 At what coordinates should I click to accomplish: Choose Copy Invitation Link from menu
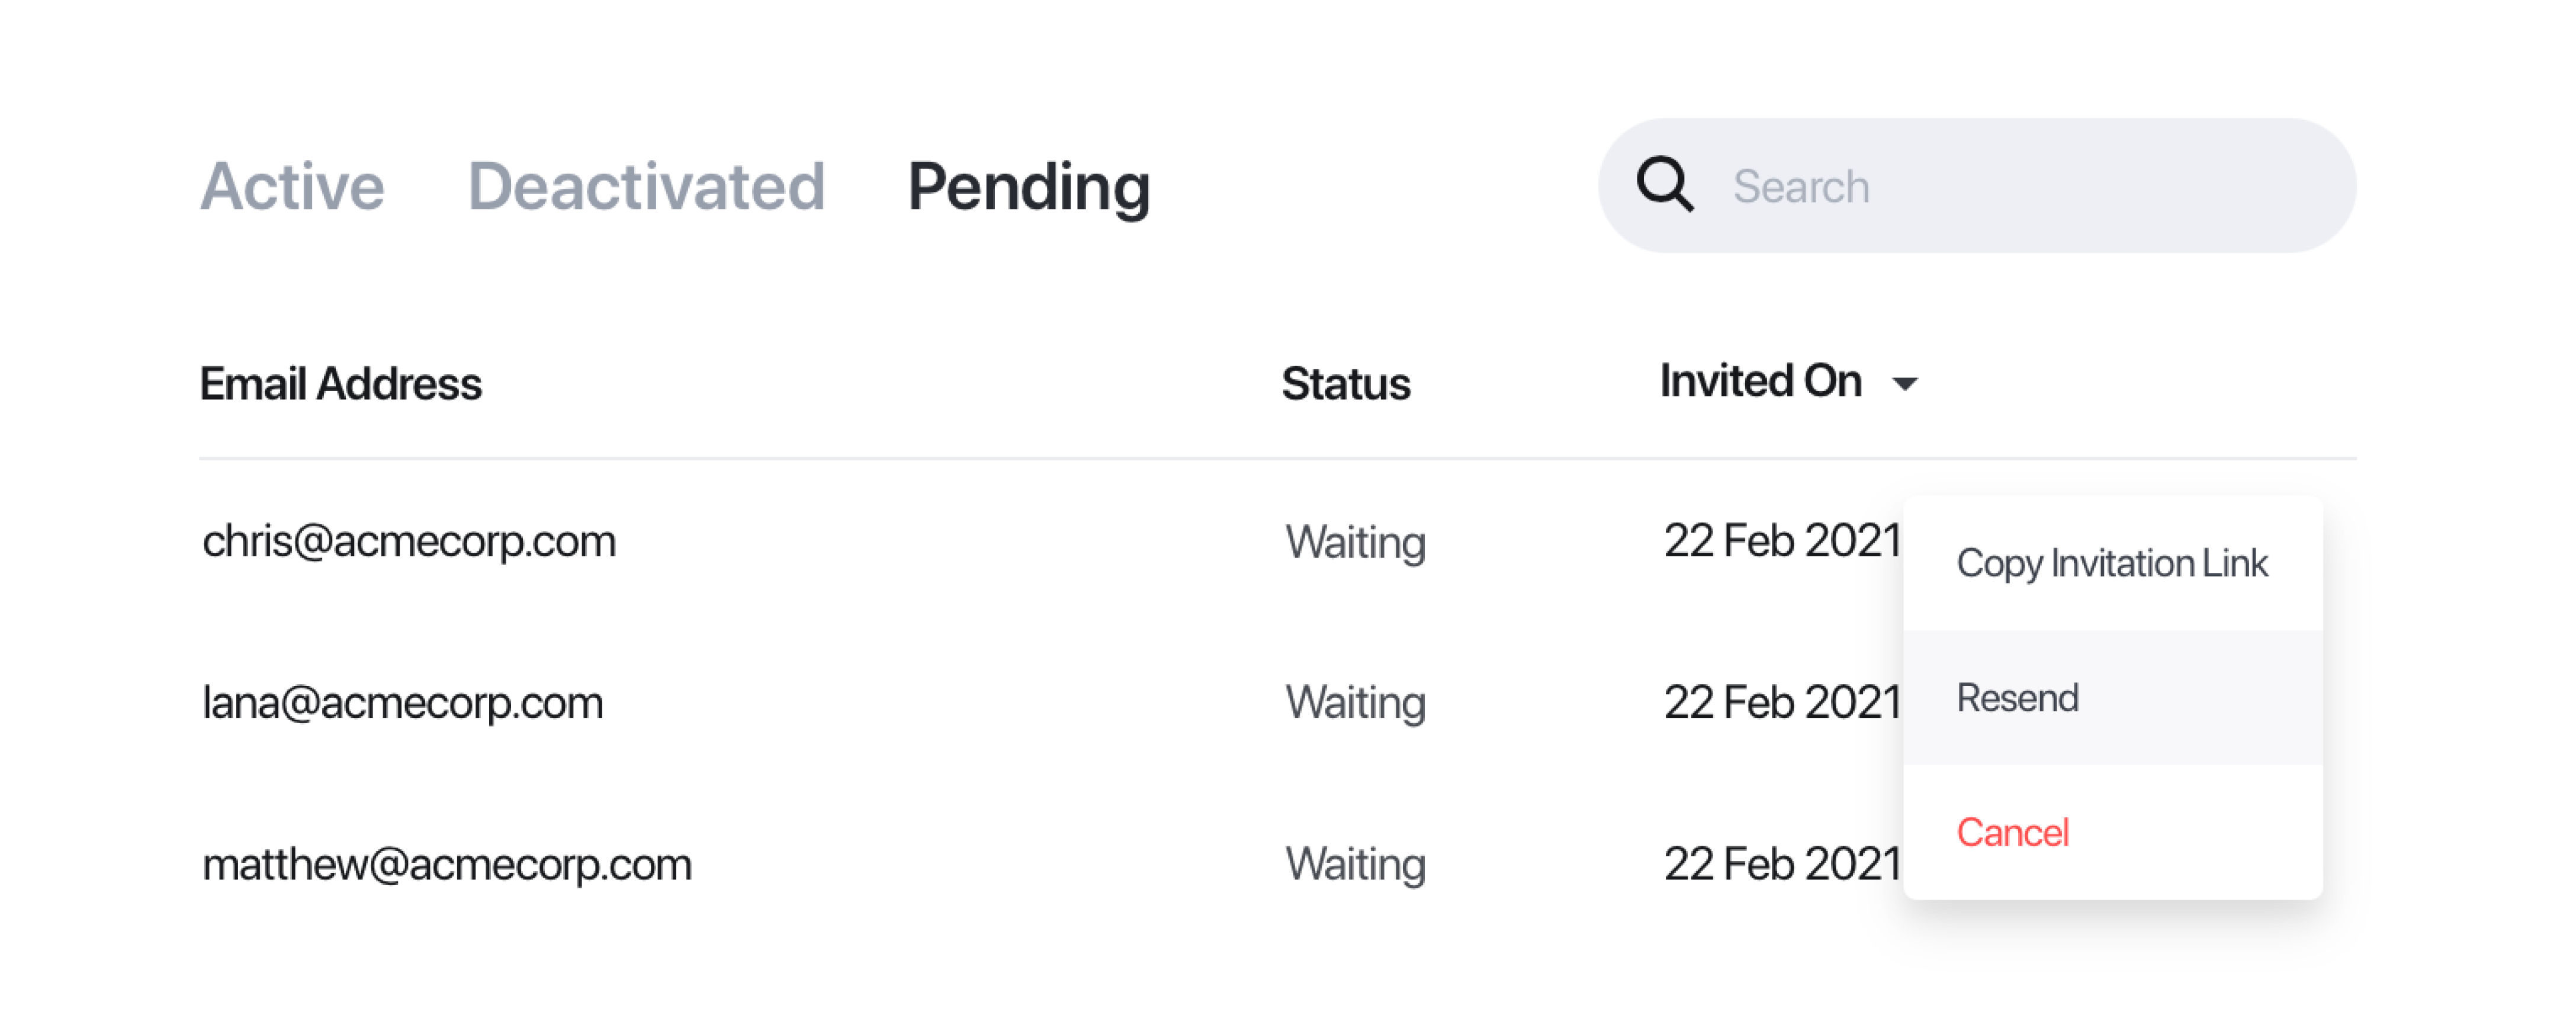(x=2112, y=563)
